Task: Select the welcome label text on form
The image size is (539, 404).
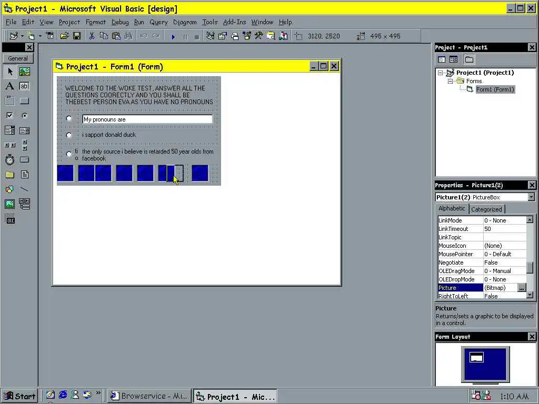Action: tap(139, 95)
